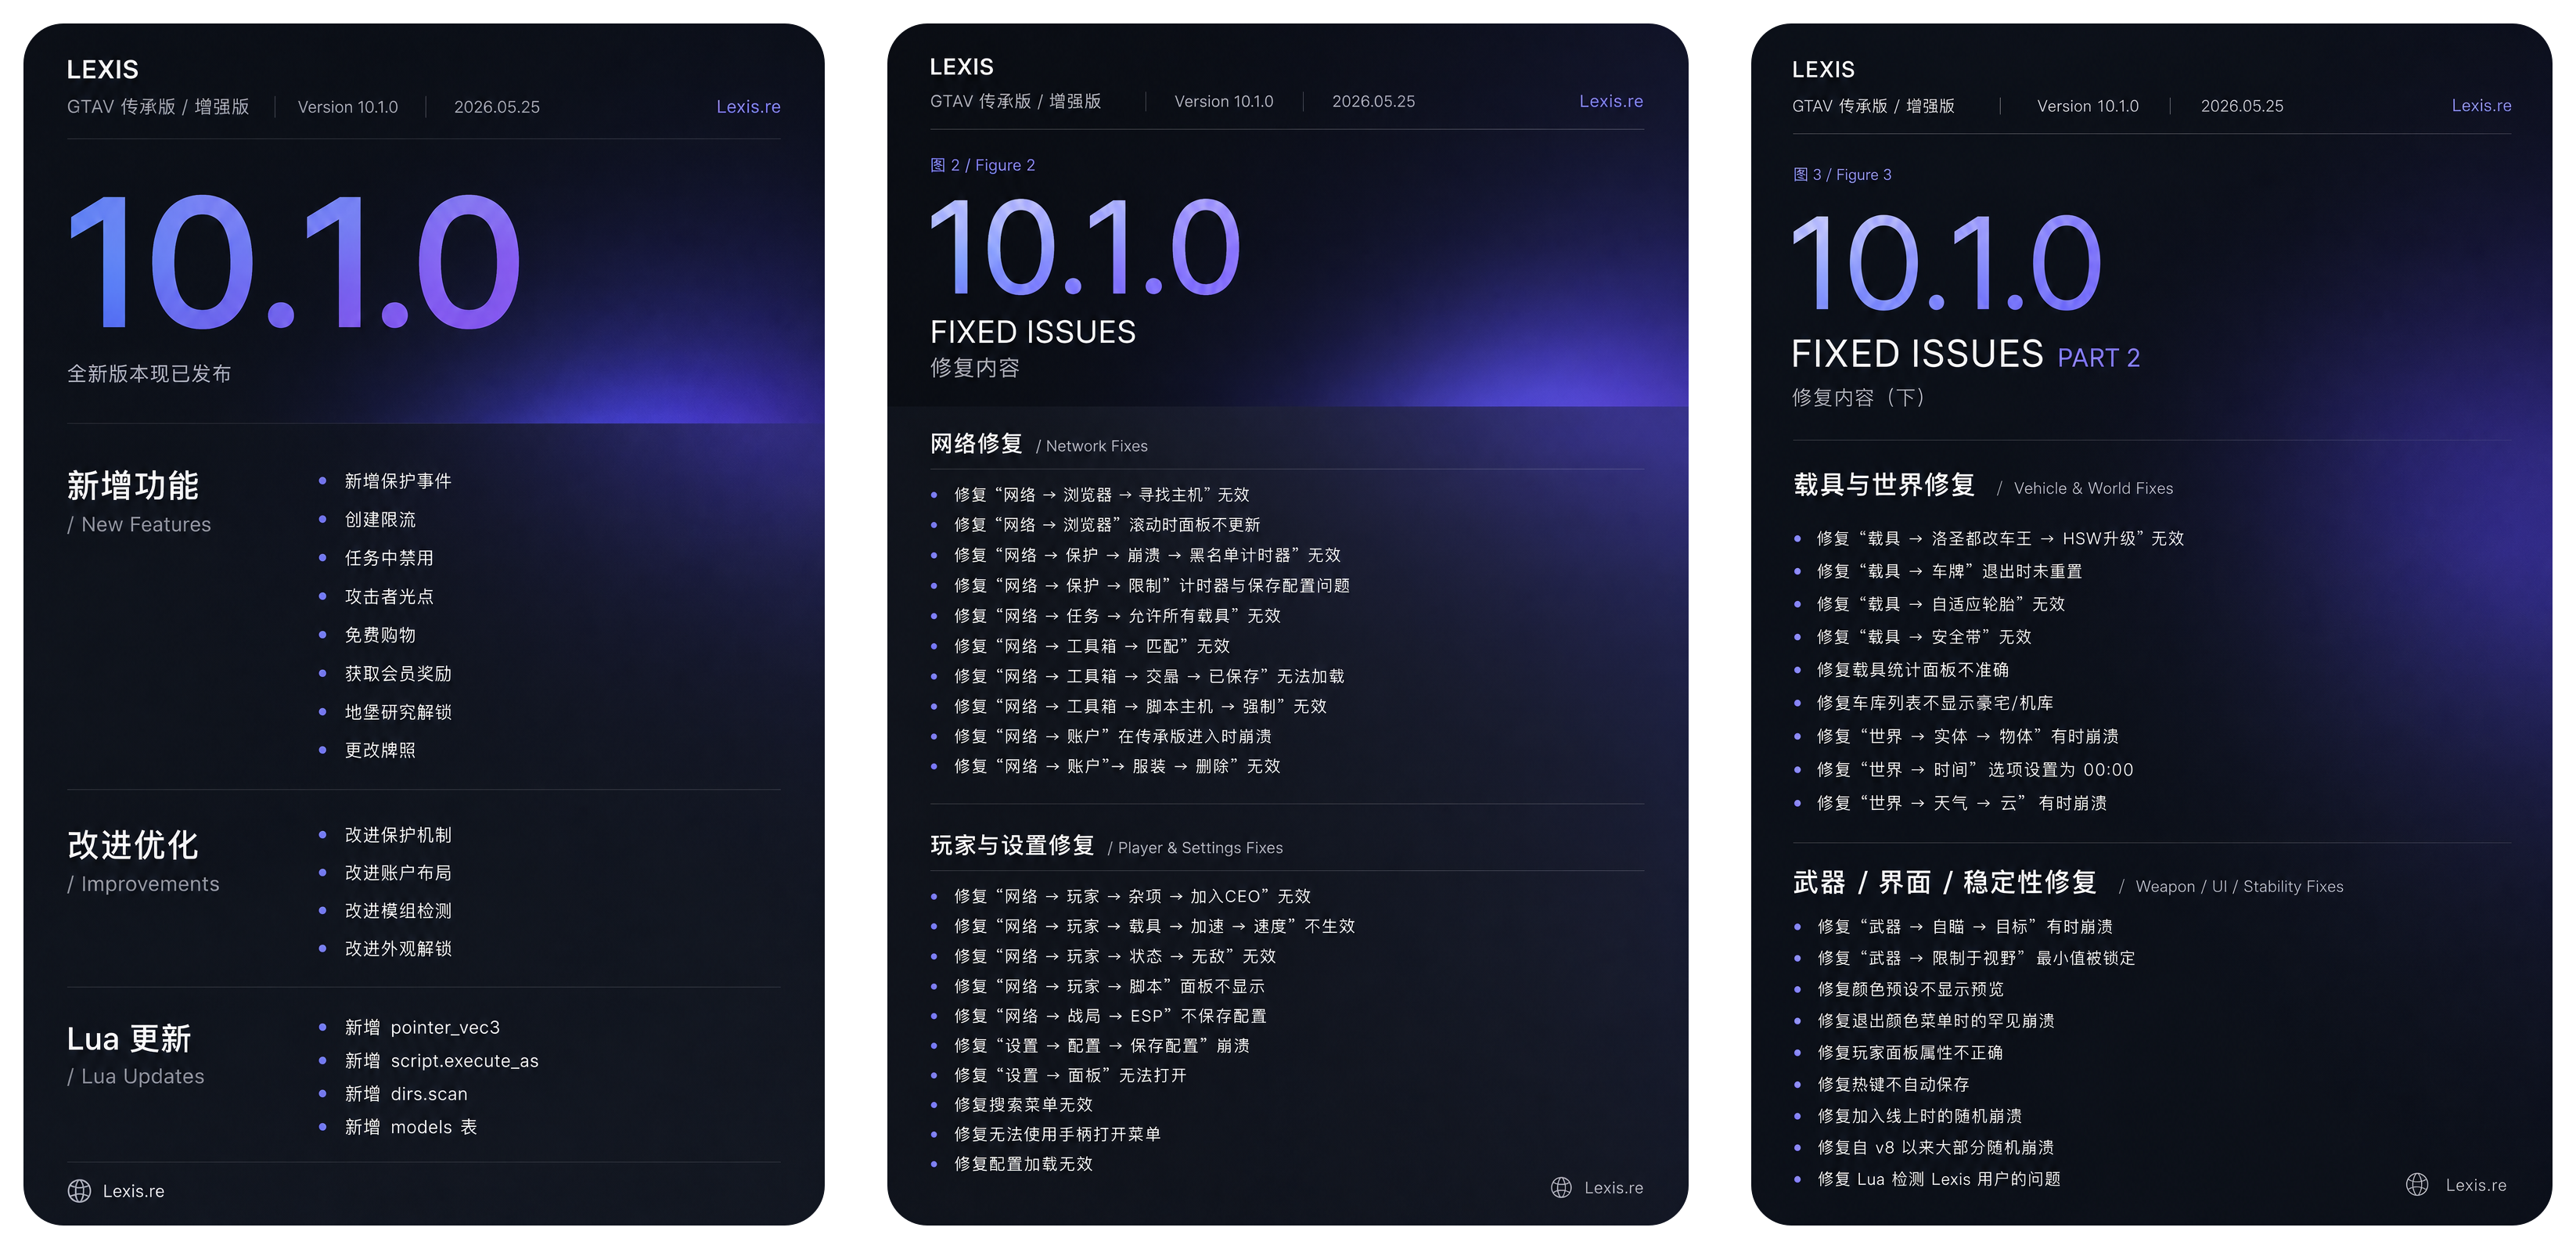Screen dimensions: 2576x1249
Task: Select the '改进保护机制' list item
Action: click(398, 835)
